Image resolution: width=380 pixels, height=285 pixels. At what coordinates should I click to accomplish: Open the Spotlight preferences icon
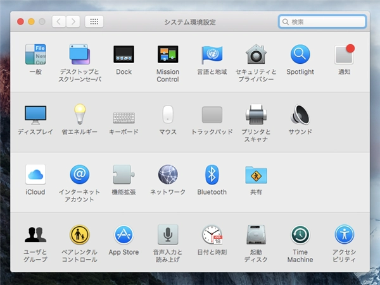click(300, 54)
